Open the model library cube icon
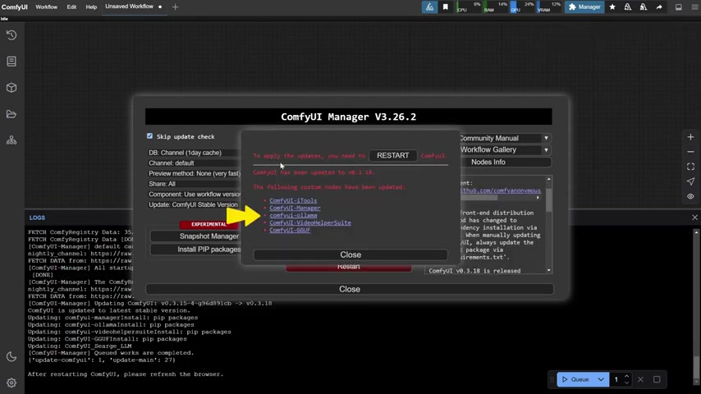Screen dimensions: 701x394 pyautogui.click(x=11, y=88)
